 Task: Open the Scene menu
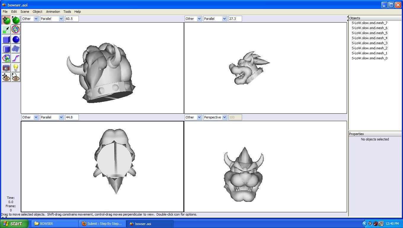point(25,12)
